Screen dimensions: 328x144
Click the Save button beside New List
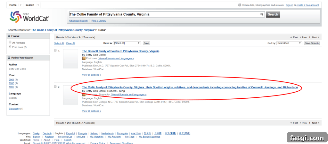(x=146, y=43)
